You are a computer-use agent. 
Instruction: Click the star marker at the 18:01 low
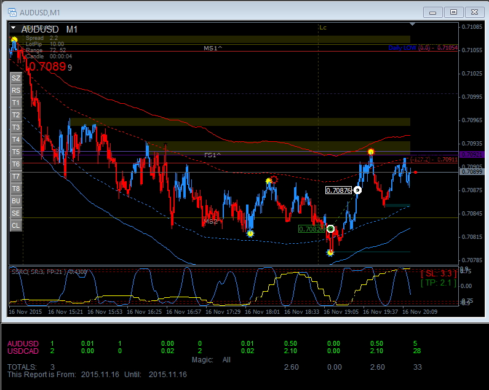click(x=250, y=233)
